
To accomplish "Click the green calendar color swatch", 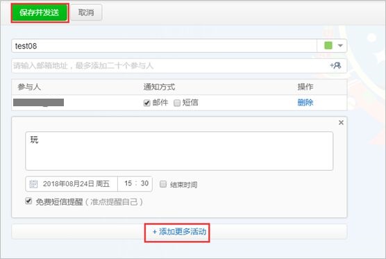I will [328, 46].
